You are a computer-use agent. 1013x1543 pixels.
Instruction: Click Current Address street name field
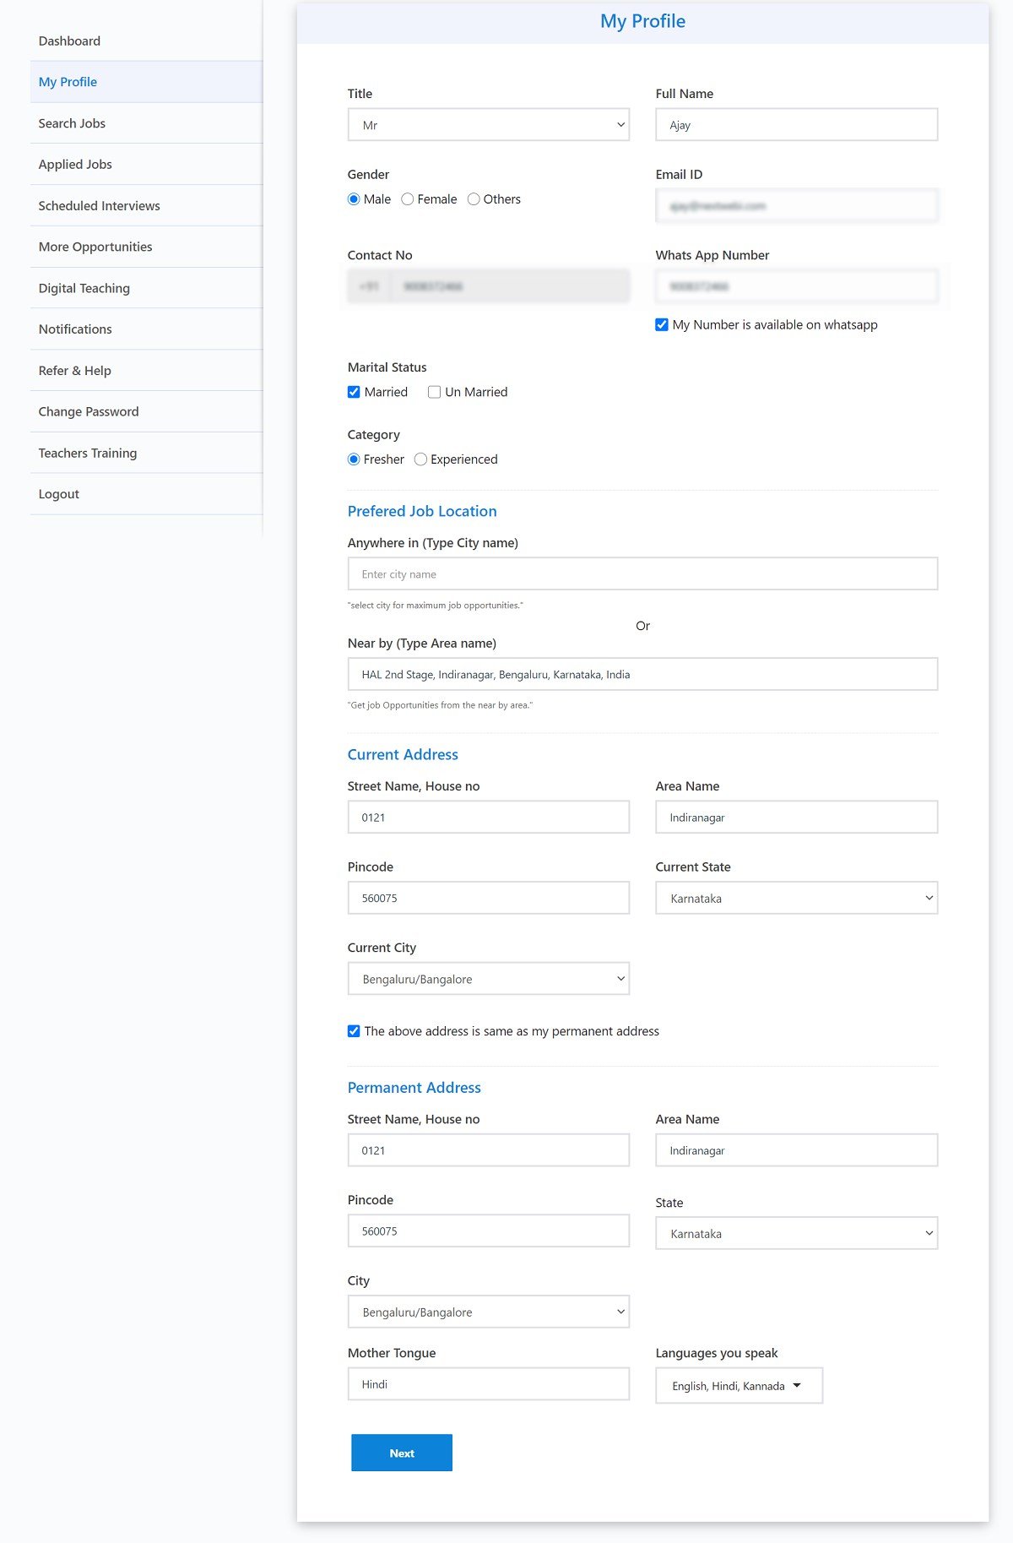coord(489,818)
